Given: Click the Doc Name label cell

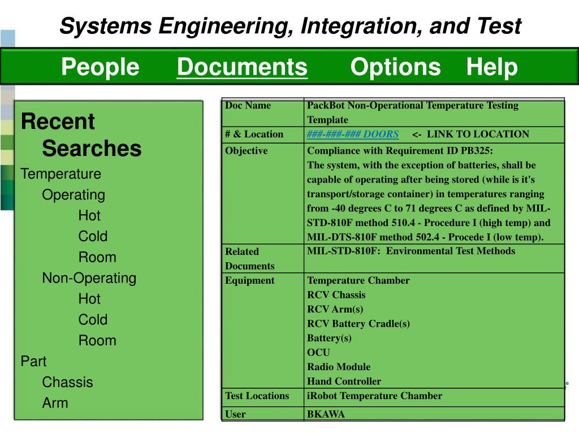Looking at the screenshot, I should (262, 112).
